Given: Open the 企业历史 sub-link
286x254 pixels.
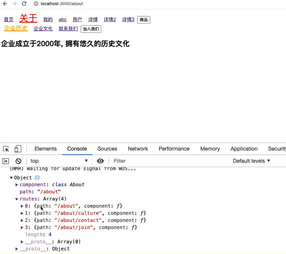Looking at the screenshot, I should [16, 29].
